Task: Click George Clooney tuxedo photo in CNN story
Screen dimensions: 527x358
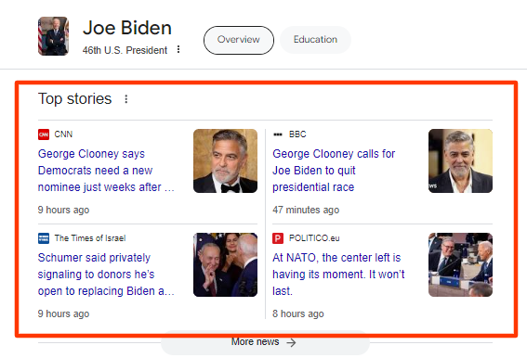Action: (x=225, y=160)
